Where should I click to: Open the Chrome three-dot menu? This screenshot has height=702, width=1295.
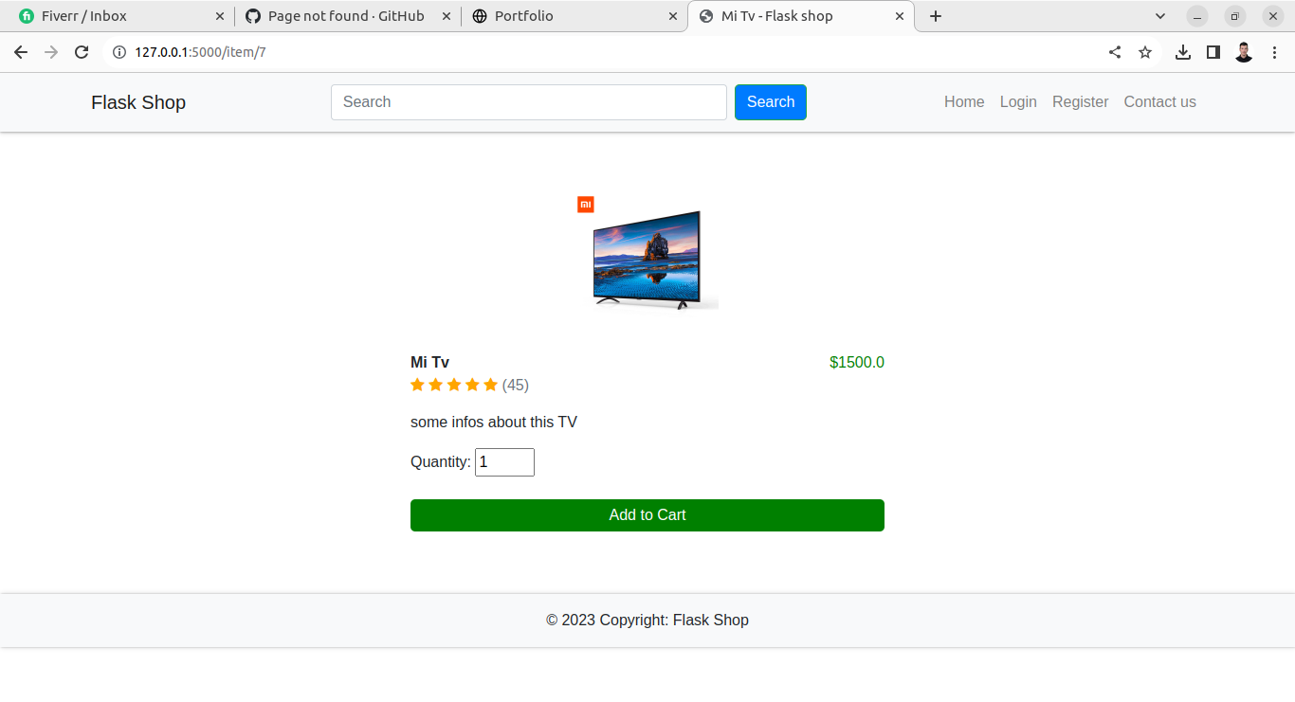click(1274, 52)
